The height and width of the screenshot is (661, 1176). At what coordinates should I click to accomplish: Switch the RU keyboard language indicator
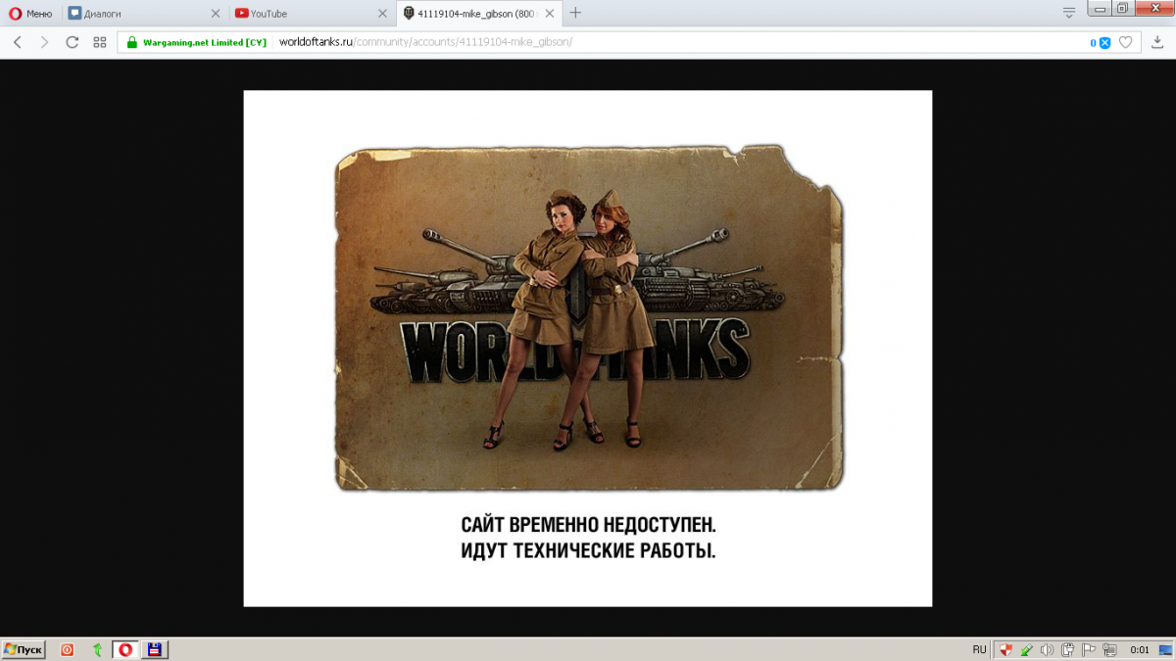pyautogui.click(x=979, y=649)
